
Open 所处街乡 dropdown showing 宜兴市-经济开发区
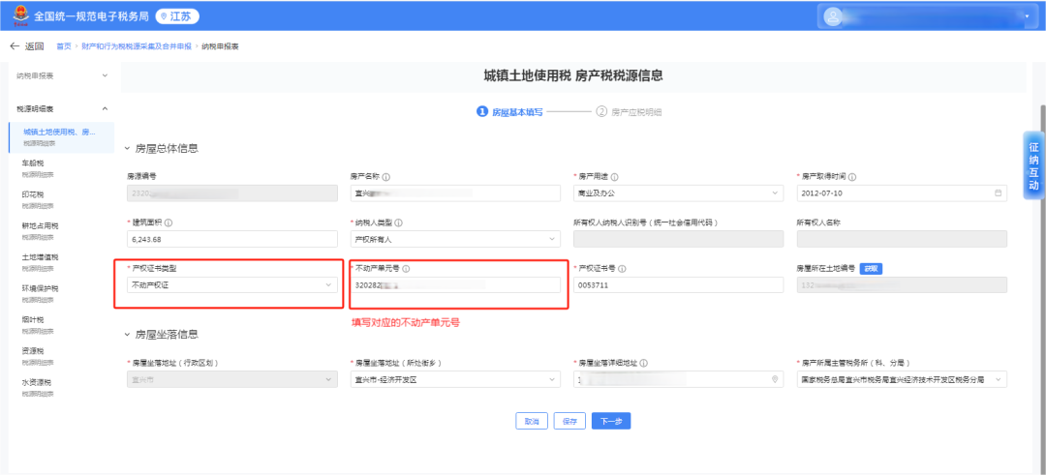[455, 379]
